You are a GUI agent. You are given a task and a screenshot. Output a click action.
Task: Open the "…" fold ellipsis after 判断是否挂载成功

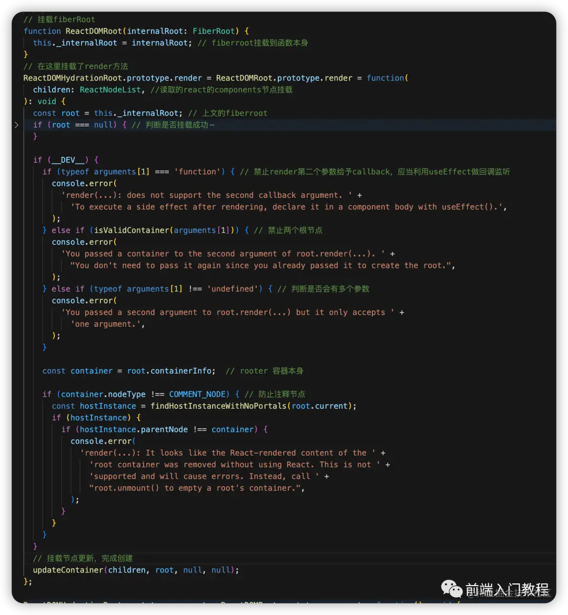[x=211, y=125]
